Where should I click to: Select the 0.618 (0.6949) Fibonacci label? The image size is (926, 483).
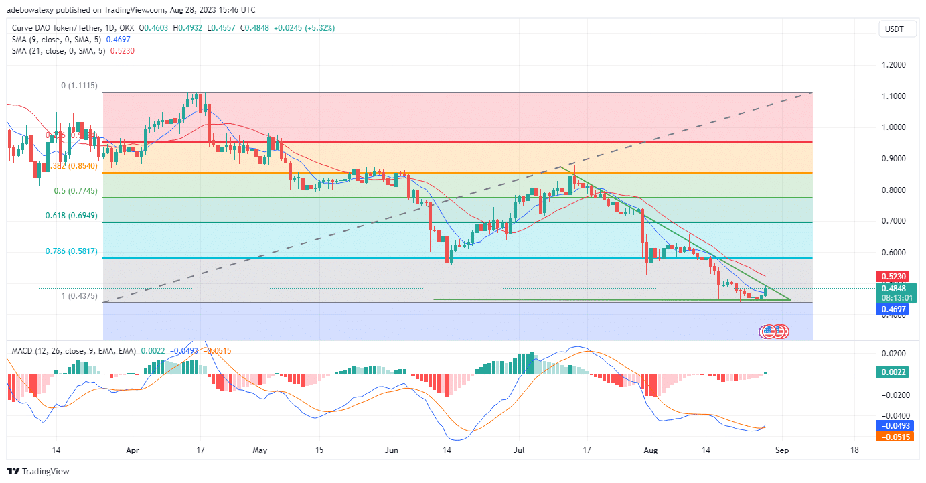72,216
